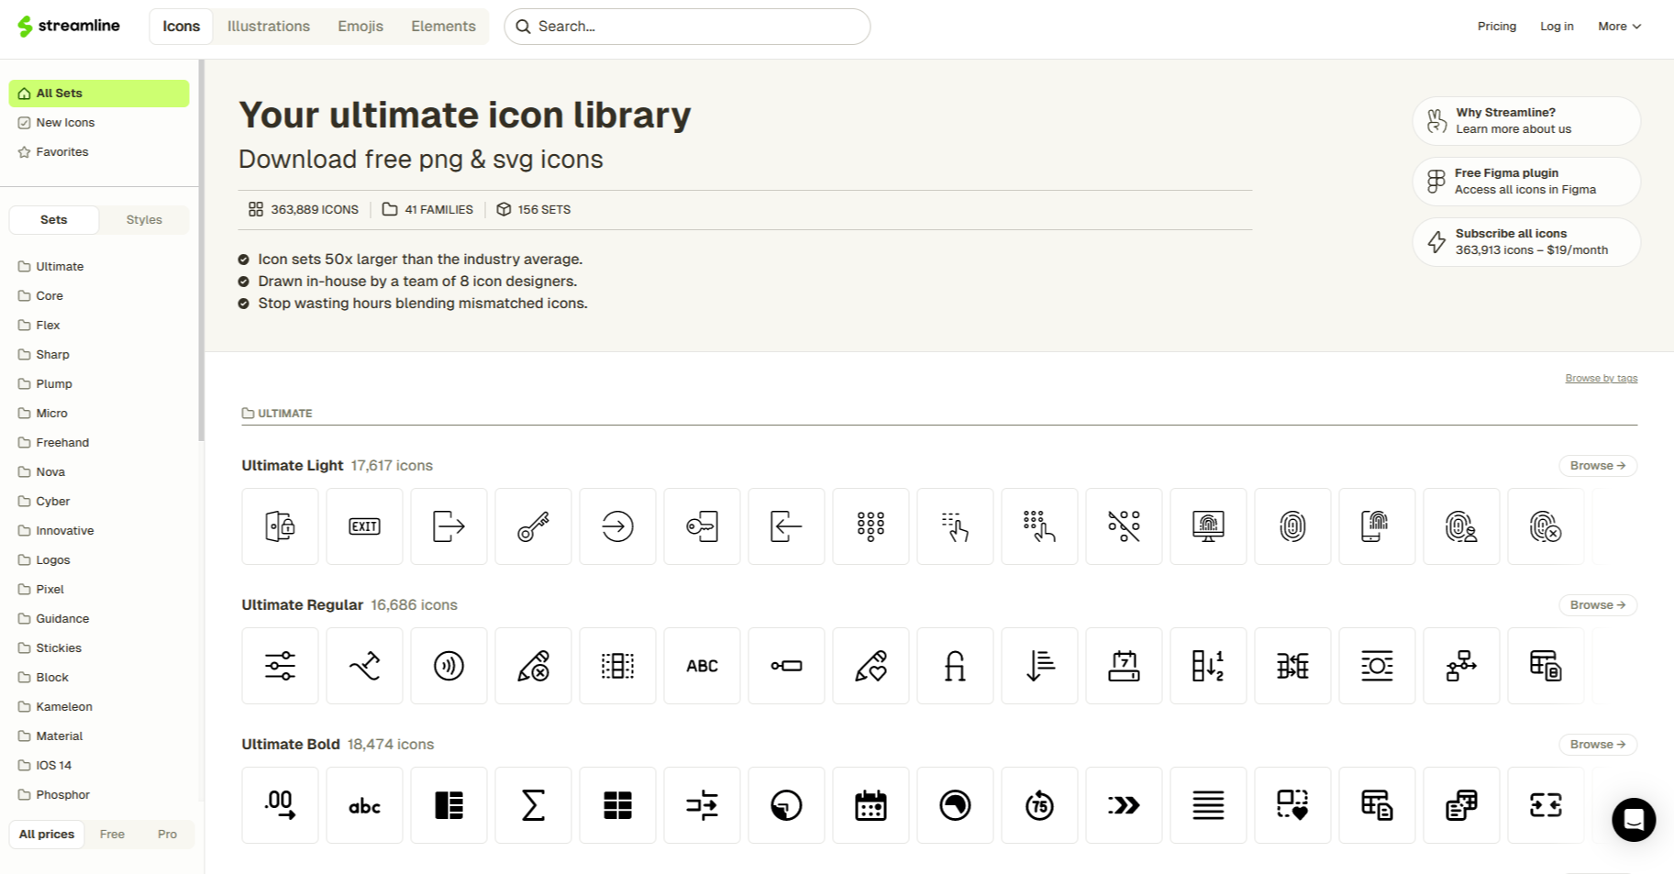The height and width of the screenshot is (874, 1674).
Task: Click the sidebar vertical scrollbar
Action: pos(202,250)
